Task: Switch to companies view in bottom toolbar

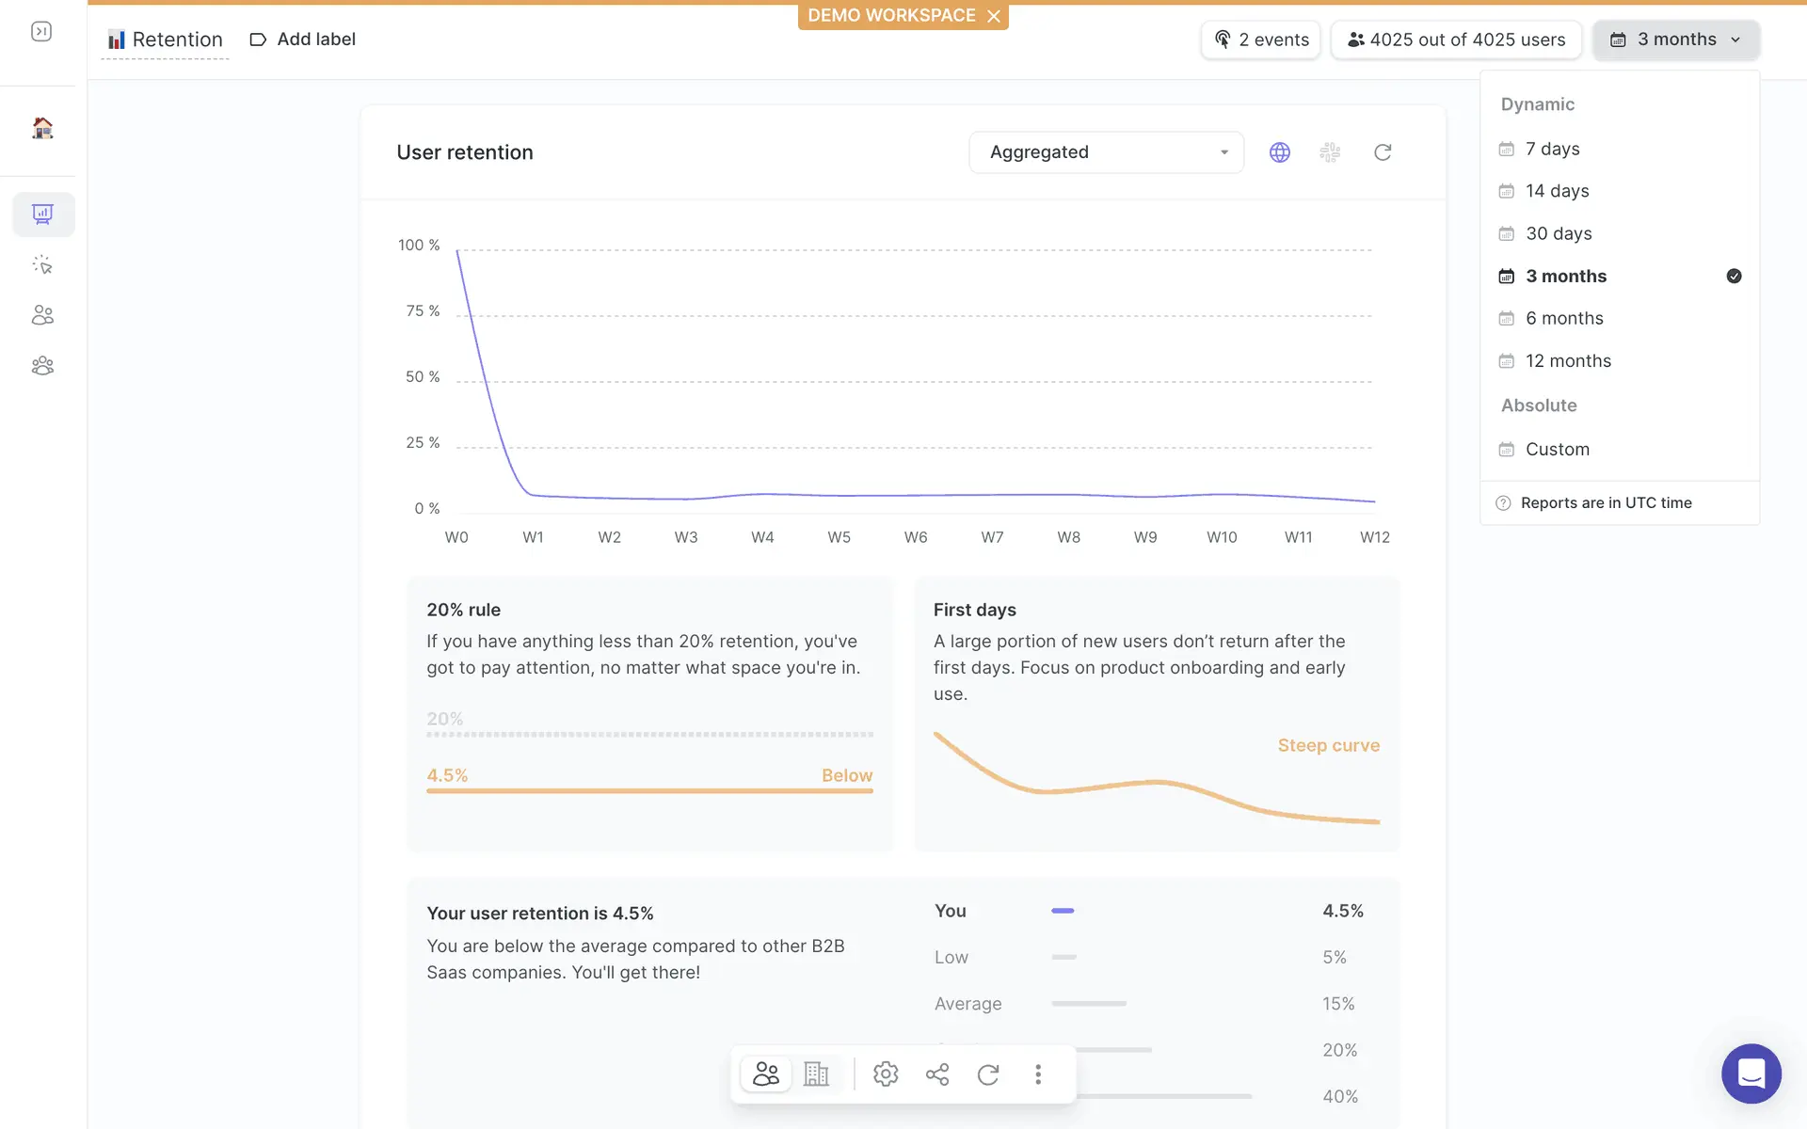Action: point(816,1073)
